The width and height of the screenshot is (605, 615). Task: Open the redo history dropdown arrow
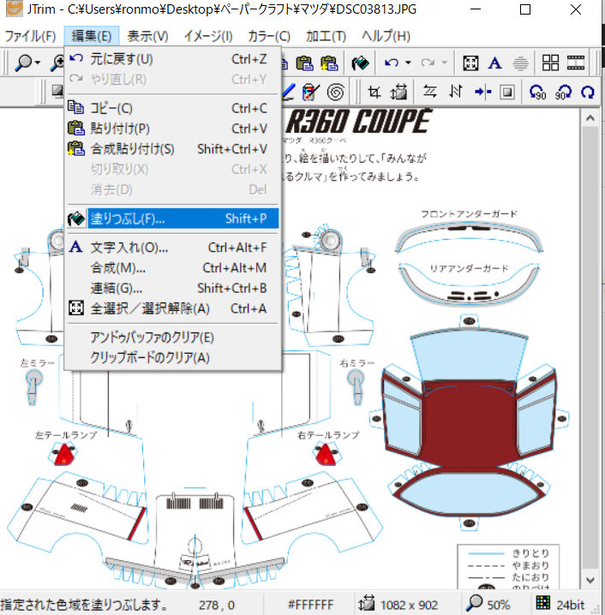(x=444, y=63)
